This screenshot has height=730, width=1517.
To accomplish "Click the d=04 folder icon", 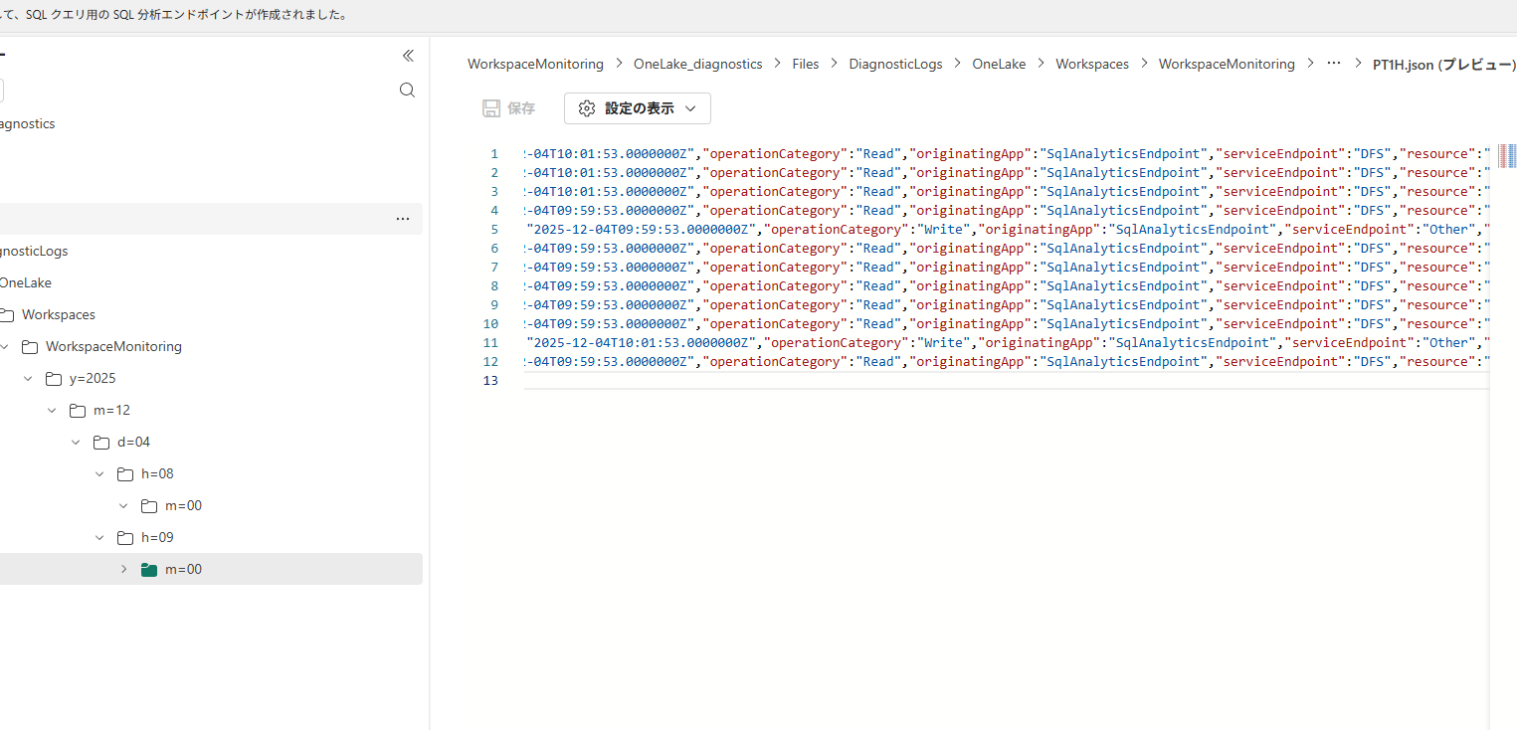I will [x=101, y=443].
